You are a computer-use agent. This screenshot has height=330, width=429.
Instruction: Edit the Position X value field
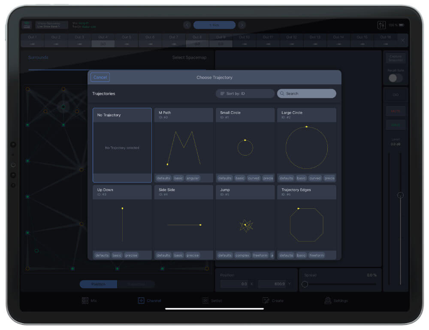click(235, 284)
